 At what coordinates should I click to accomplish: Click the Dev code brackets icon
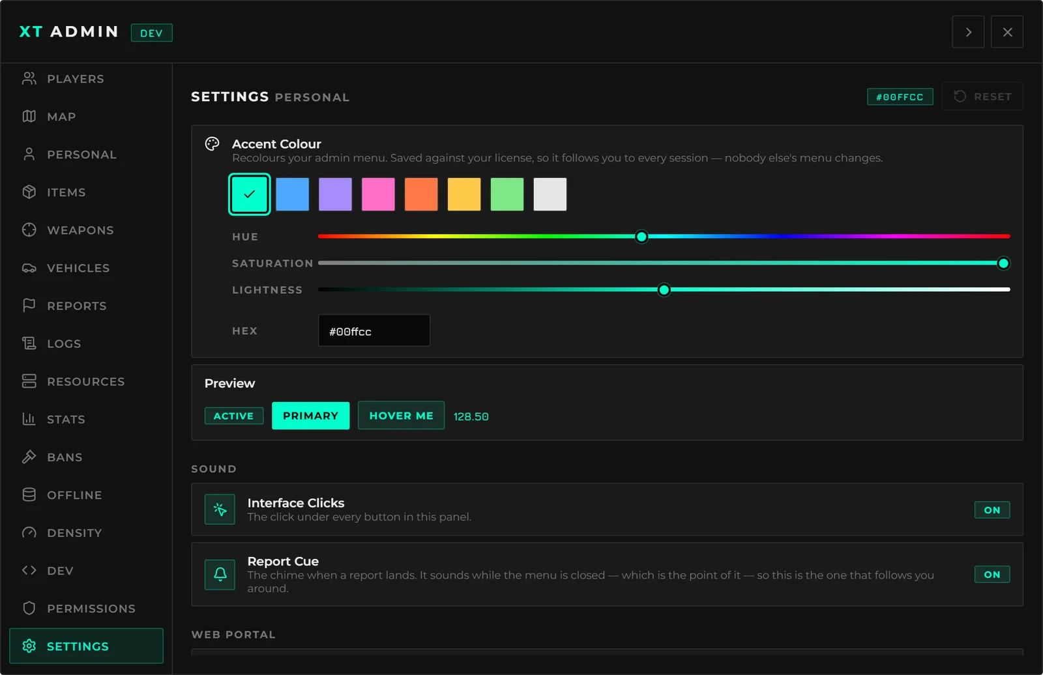(29, 570)
